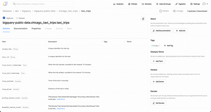
Task: Click the Set Domain button
Action: point(159,103)
